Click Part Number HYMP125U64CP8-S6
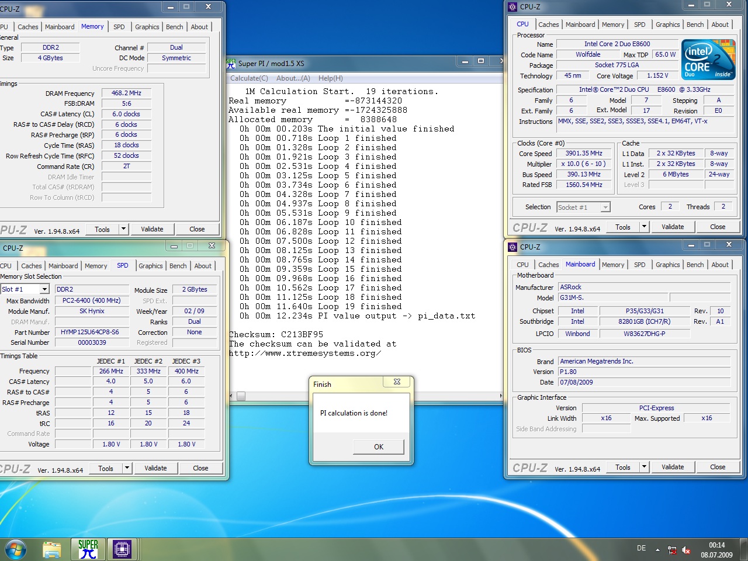Screen dimensions: 748x561 (x=92, y=332)
